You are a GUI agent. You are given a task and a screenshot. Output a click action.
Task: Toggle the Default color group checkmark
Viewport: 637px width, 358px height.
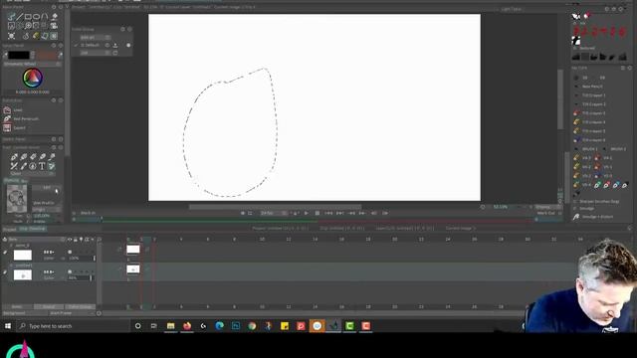coord(76,45)
